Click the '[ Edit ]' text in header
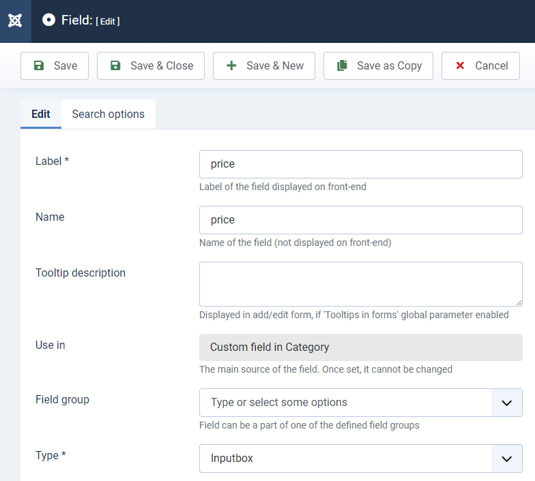The height and width of the screenshot is (481, 535). [108, 22]
